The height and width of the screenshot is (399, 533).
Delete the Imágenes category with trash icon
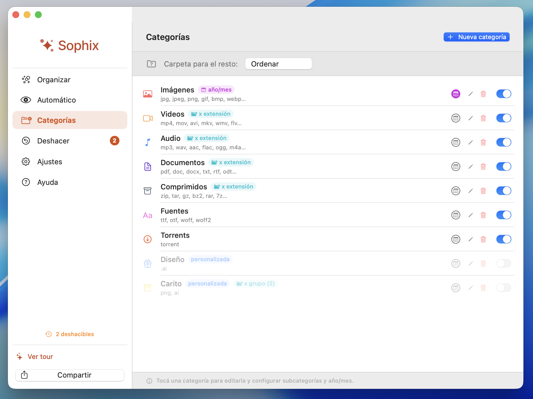click(x=483, y=94)
